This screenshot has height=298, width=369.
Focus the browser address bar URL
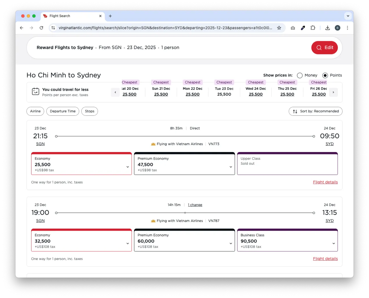[165, 28]
